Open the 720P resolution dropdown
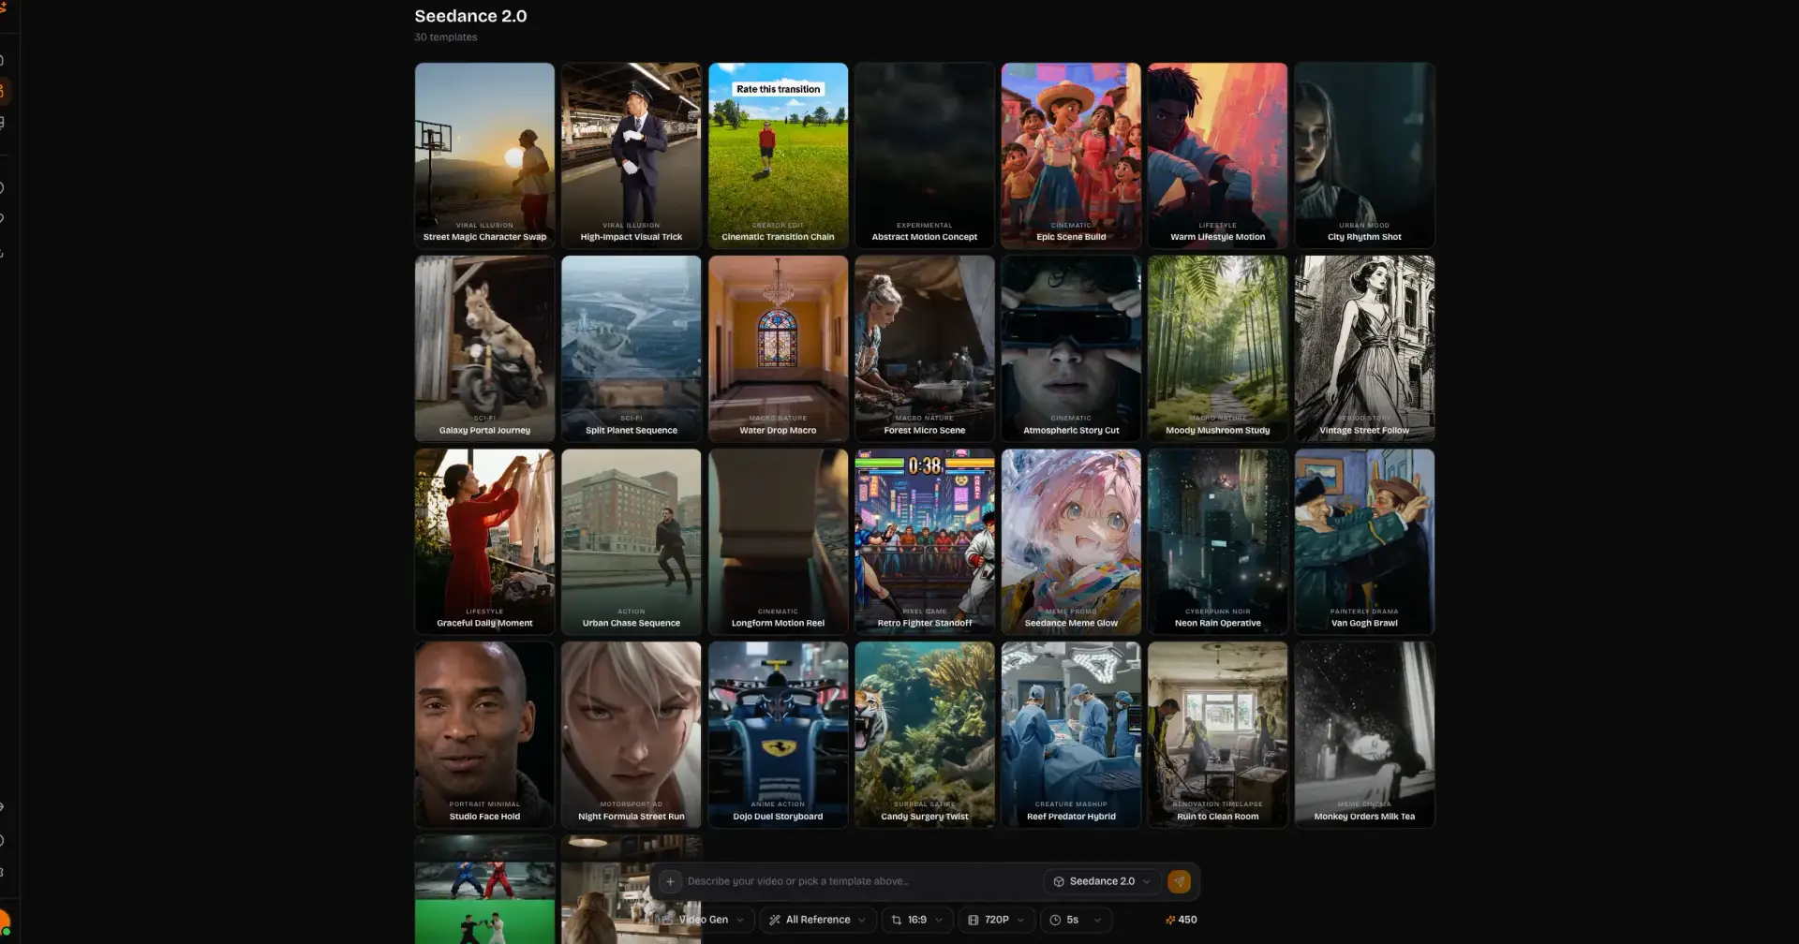The height and width of the screenshot is (944, 1799). click(x=996, y=919)
